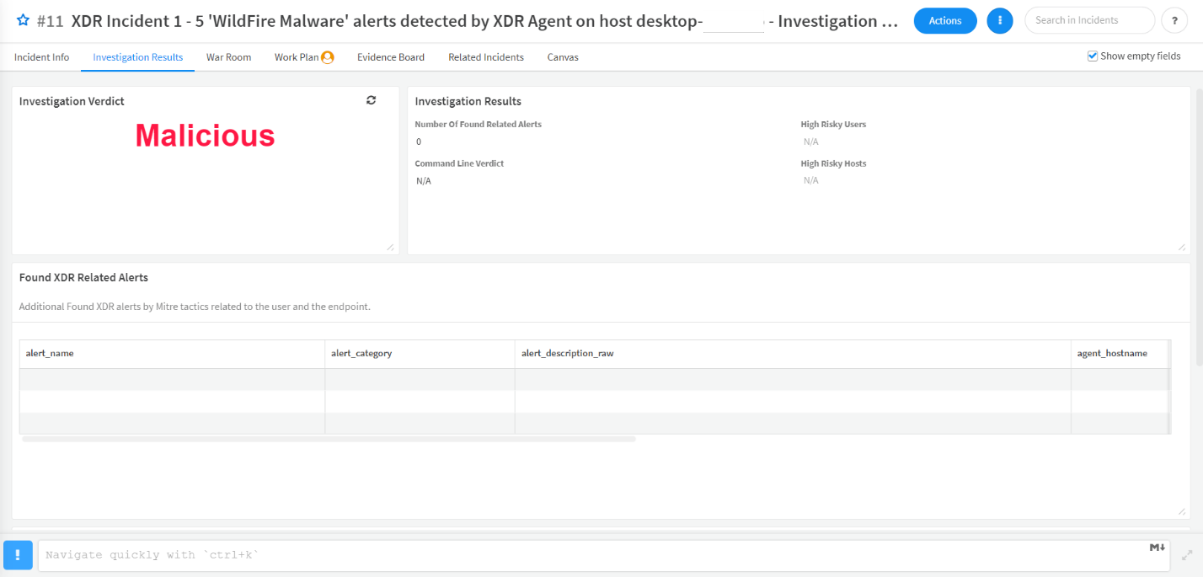Click the page's vertical scrollbar
Screen dimensions: 1203x577
click(x=1199, y=227)
